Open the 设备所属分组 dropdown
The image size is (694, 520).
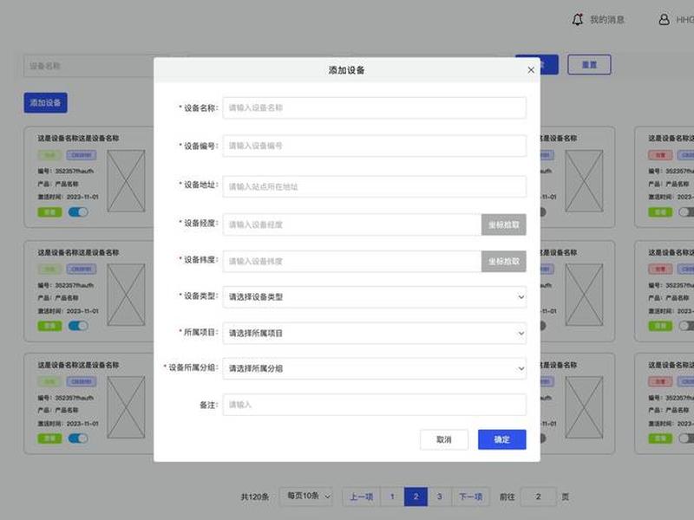pyautogui.click(x=375, y=368)
